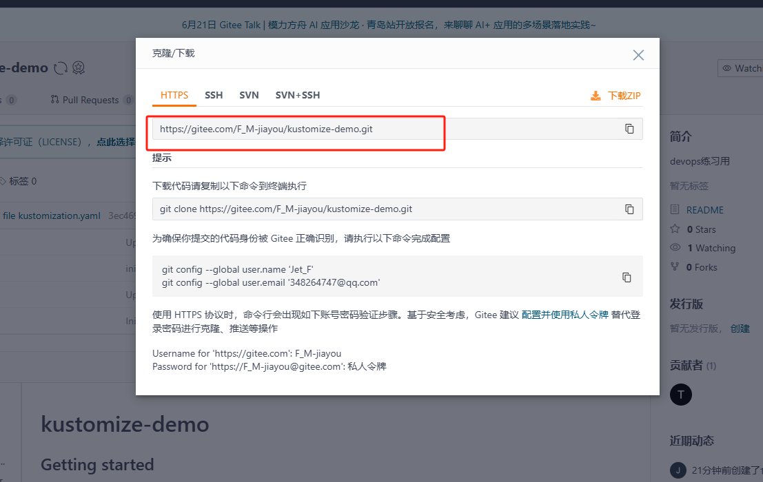Close the clone/download dialog

tap(638, 55)
